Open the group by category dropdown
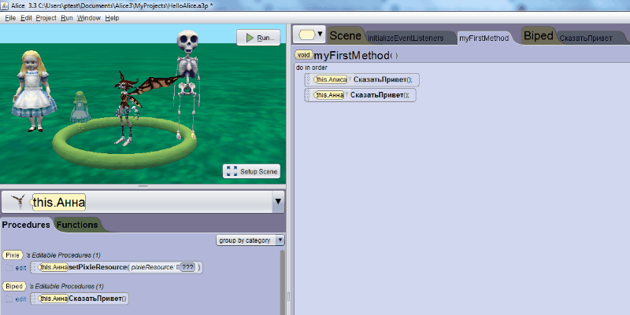This screenshot has height=315, width=630. pos(250,240)
